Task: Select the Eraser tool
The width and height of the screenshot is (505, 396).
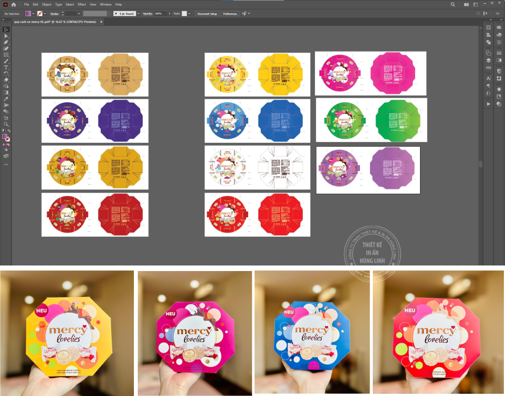Action: (6, 80)
